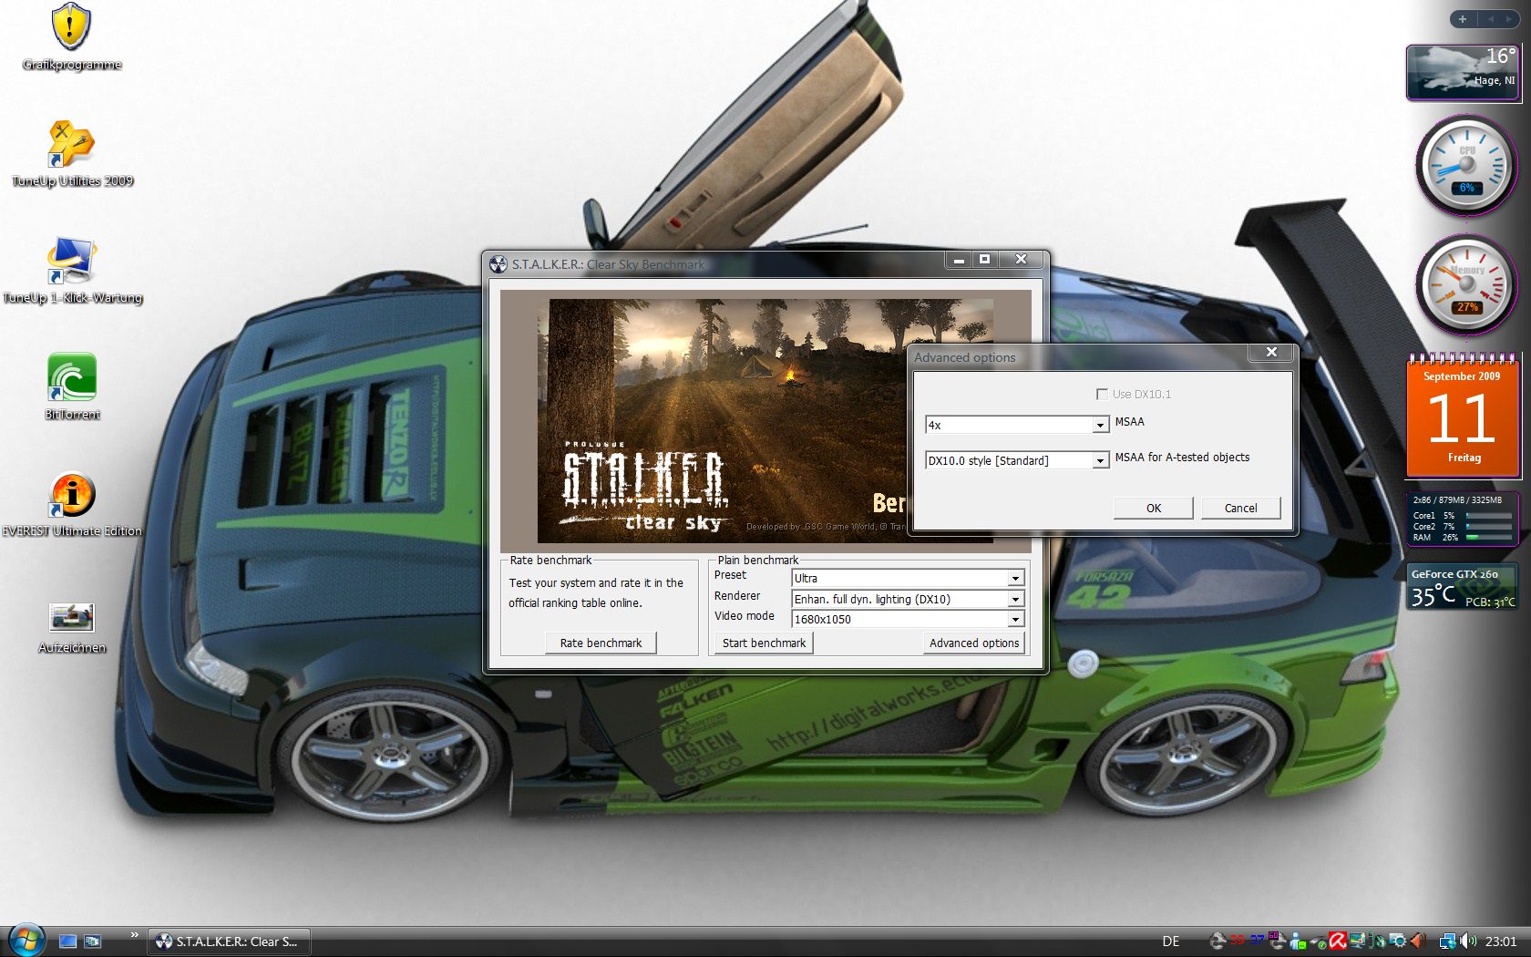Click the DE language indicator in taskbar

pyautogui.click(x=1171, y=942)
